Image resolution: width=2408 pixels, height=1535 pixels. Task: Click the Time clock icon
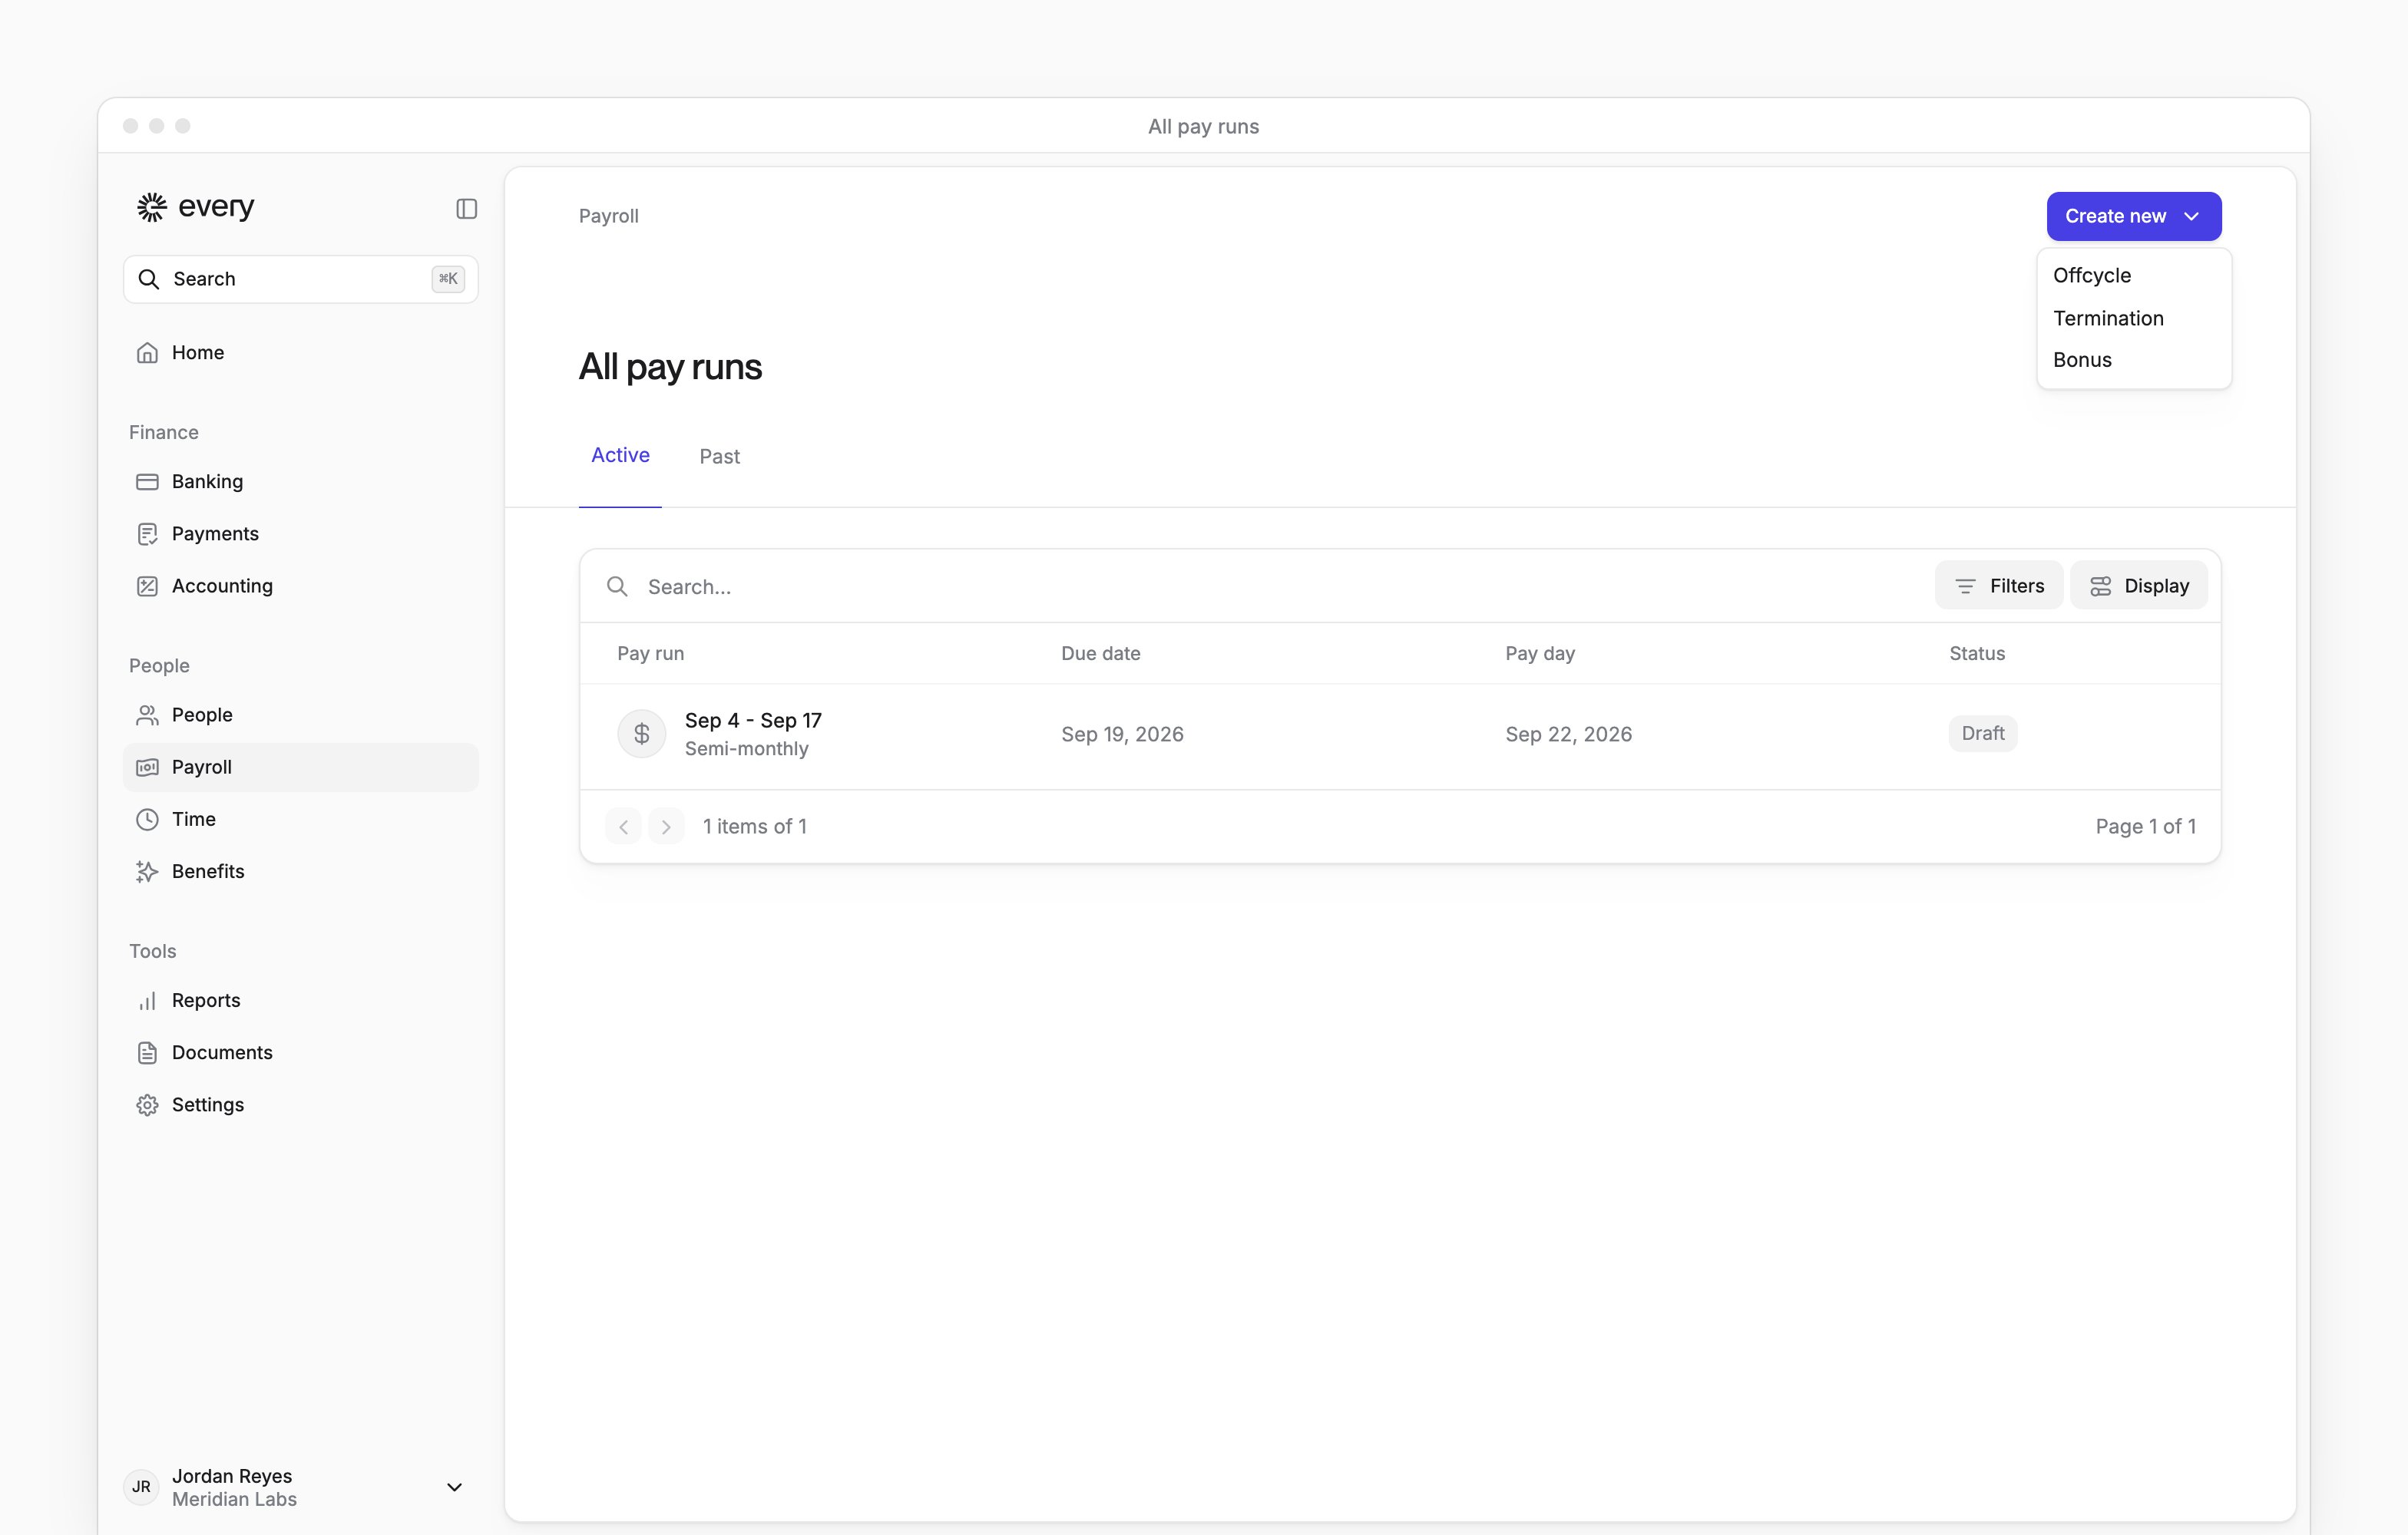tap(147, 820)
